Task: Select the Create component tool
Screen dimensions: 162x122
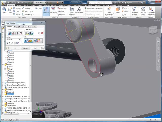Action: [10, 10]
